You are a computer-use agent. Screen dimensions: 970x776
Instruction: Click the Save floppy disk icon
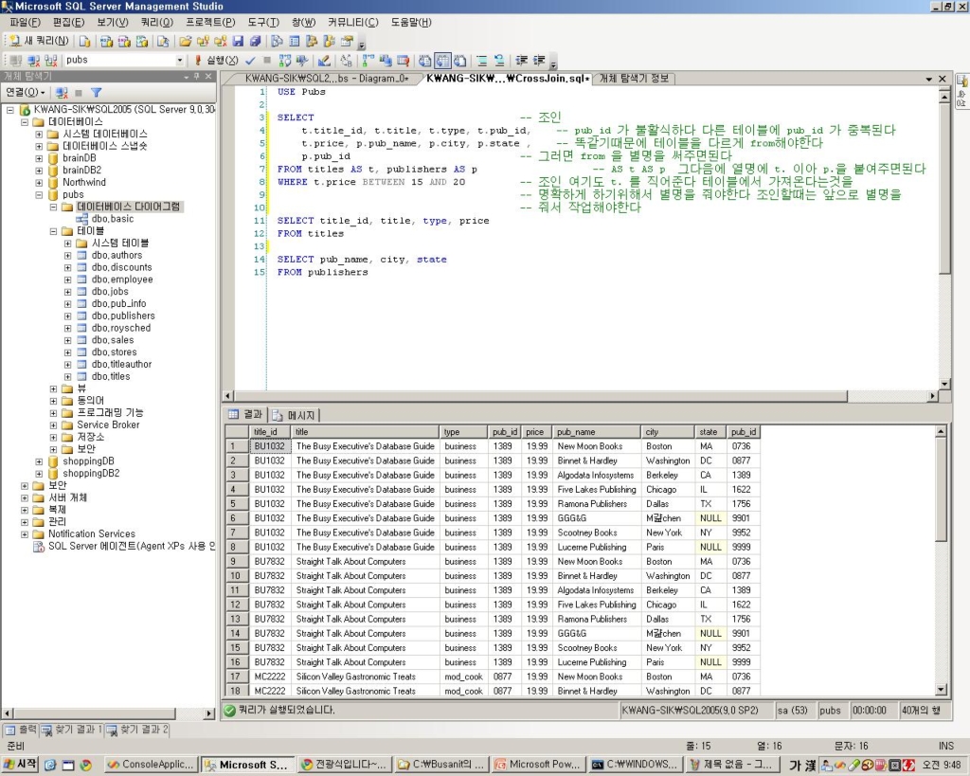(238, 41)
